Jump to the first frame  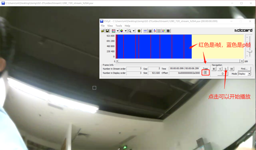click(x=214, y=69)
